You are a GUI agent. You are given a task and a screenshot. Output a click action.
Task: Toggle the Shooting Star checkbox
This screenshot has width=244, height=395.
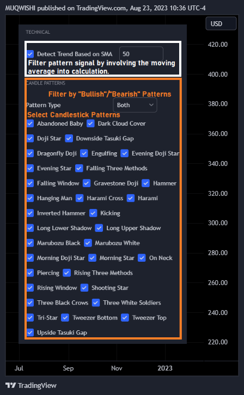84,288
